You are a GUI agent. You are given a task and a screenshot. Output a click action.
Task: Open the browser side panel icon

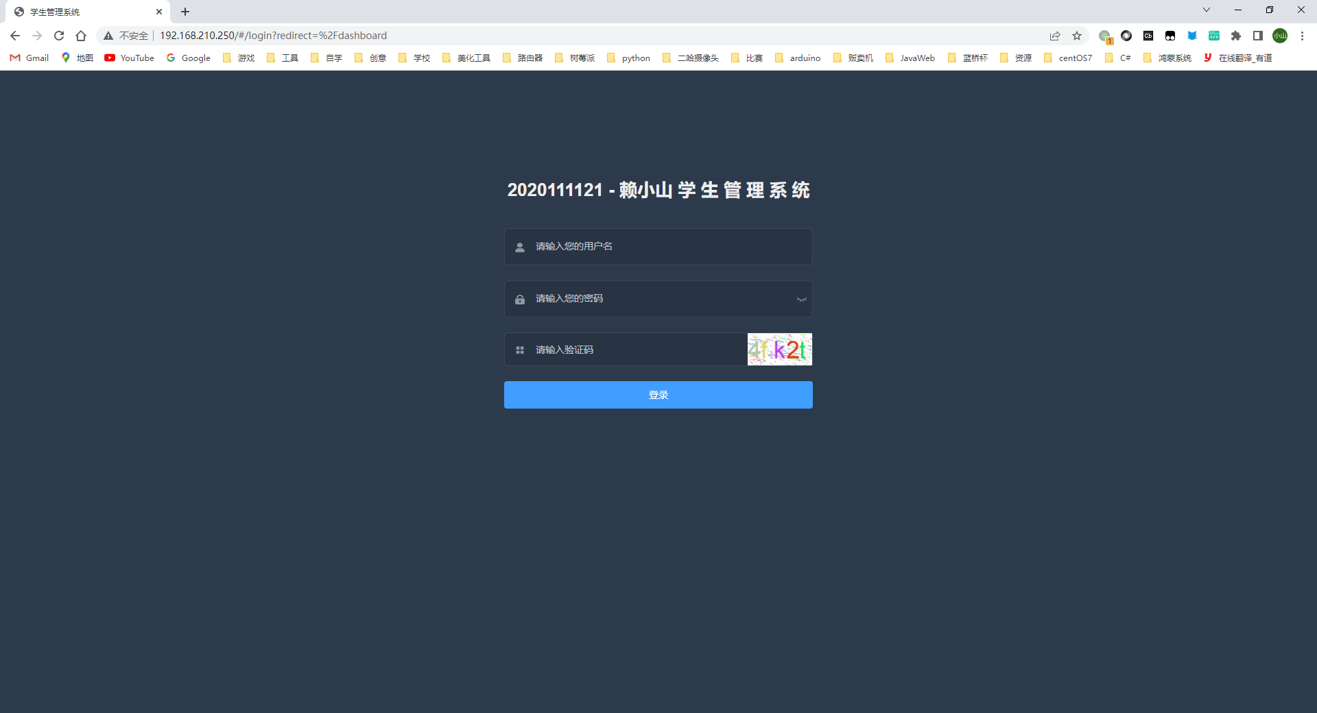1258,36
